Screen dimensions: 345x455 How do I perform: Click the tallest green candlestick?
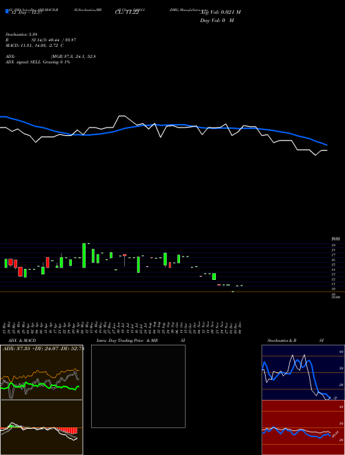84,255
